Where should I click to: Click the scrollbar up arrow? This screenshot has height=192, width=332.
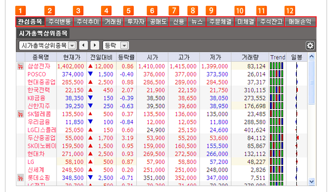click(312, 56)
